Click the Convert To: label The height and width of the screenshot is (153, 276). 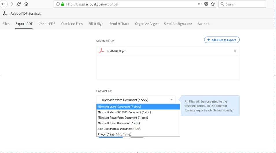(x=104, y=91)
